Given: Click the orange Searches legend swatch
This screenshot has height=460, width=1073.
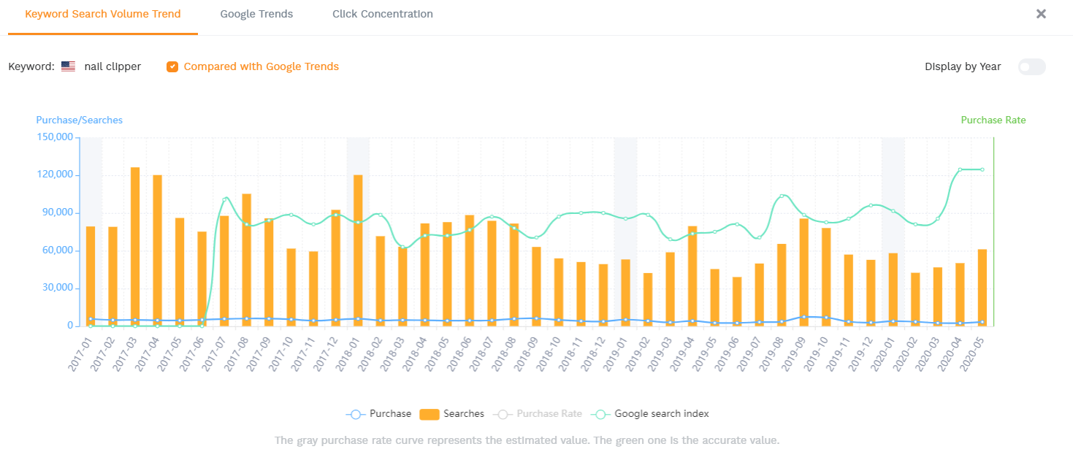Looking at the screenshot, I should (x=429, y=414).
